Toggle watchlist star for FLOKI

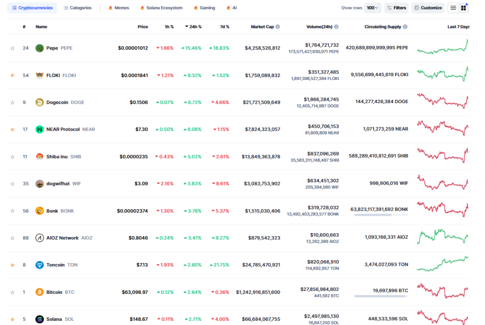pyautogui.click(x=12, y=75)
